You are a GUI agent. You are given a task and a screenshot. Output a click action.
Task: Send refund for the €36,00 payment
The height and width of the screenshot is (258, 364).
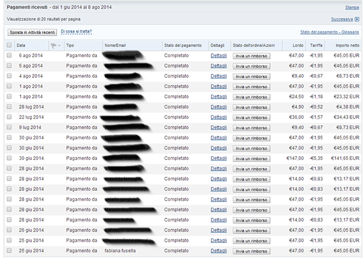[x=251, y=118]
